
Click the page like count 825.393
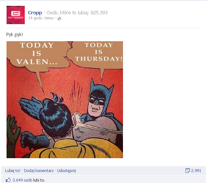99,12
